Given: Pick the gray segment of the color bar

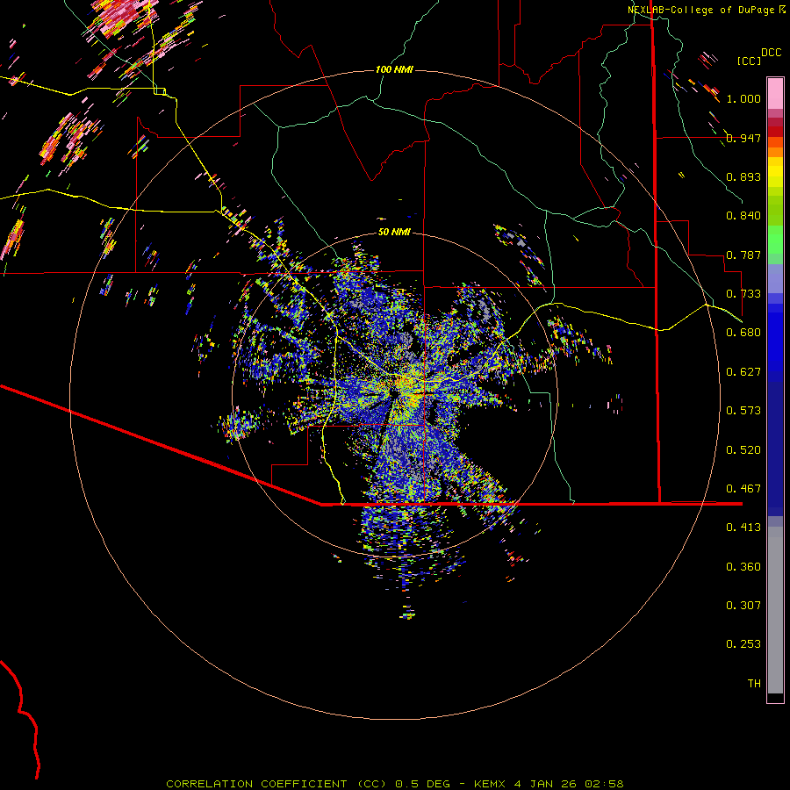Looking at the screenshot, I should coord(775,610).
